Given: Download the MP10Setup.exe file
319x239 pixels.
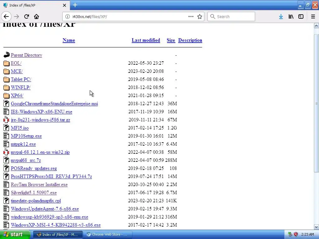Looking at the screenshot, I should point(26,136).
